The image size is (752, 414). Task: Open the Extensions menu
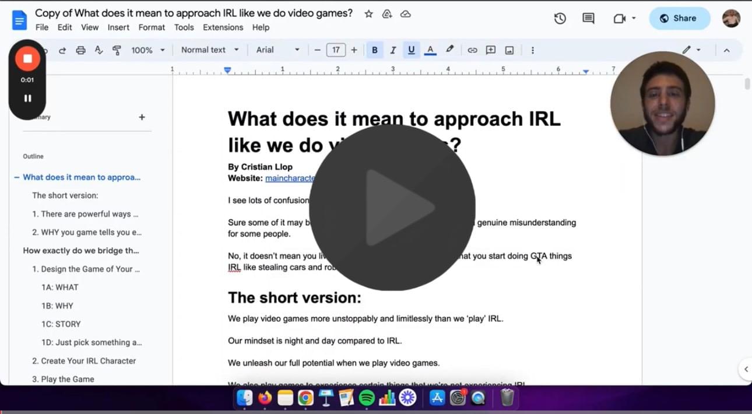tap(223, 27)
